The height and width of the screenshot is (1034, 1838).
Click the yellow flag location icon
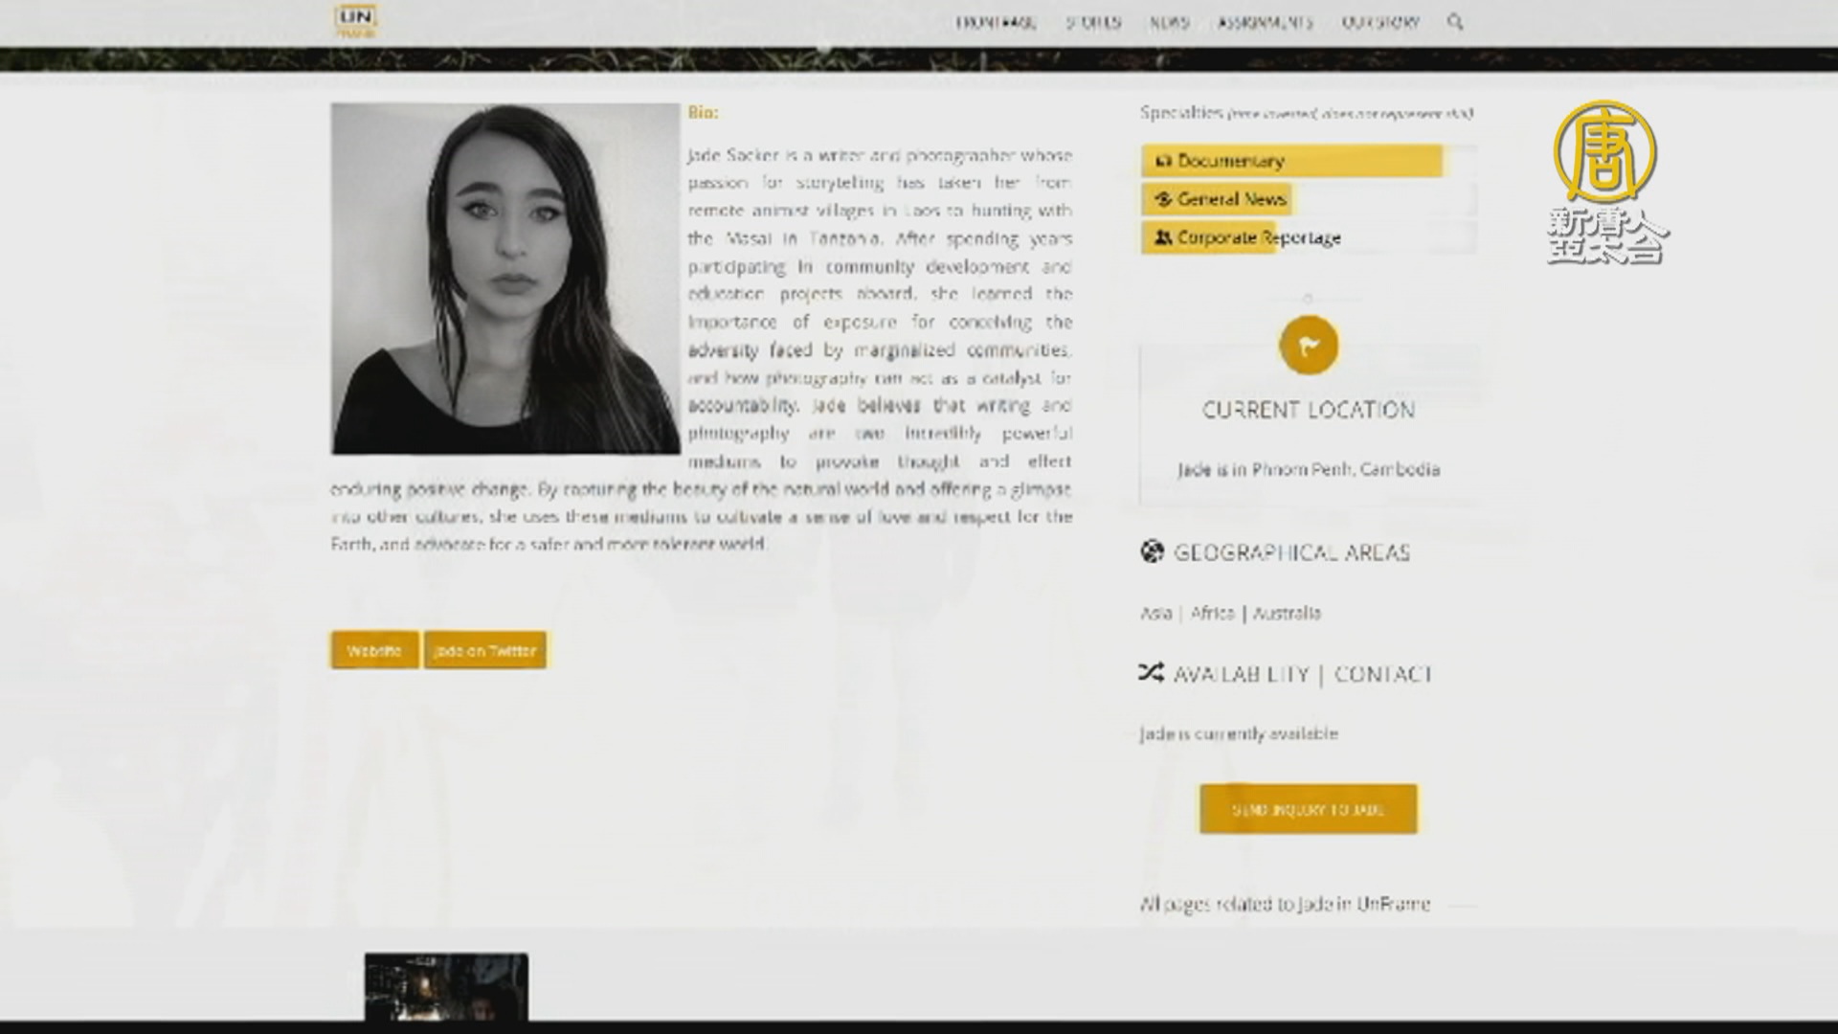click(1308, 345)
